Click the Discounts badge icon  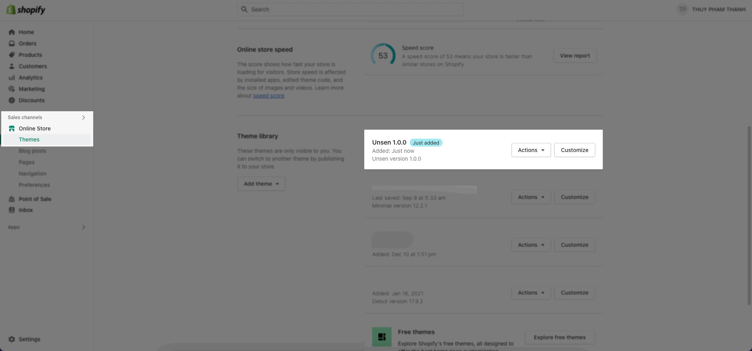coord(12,100)
